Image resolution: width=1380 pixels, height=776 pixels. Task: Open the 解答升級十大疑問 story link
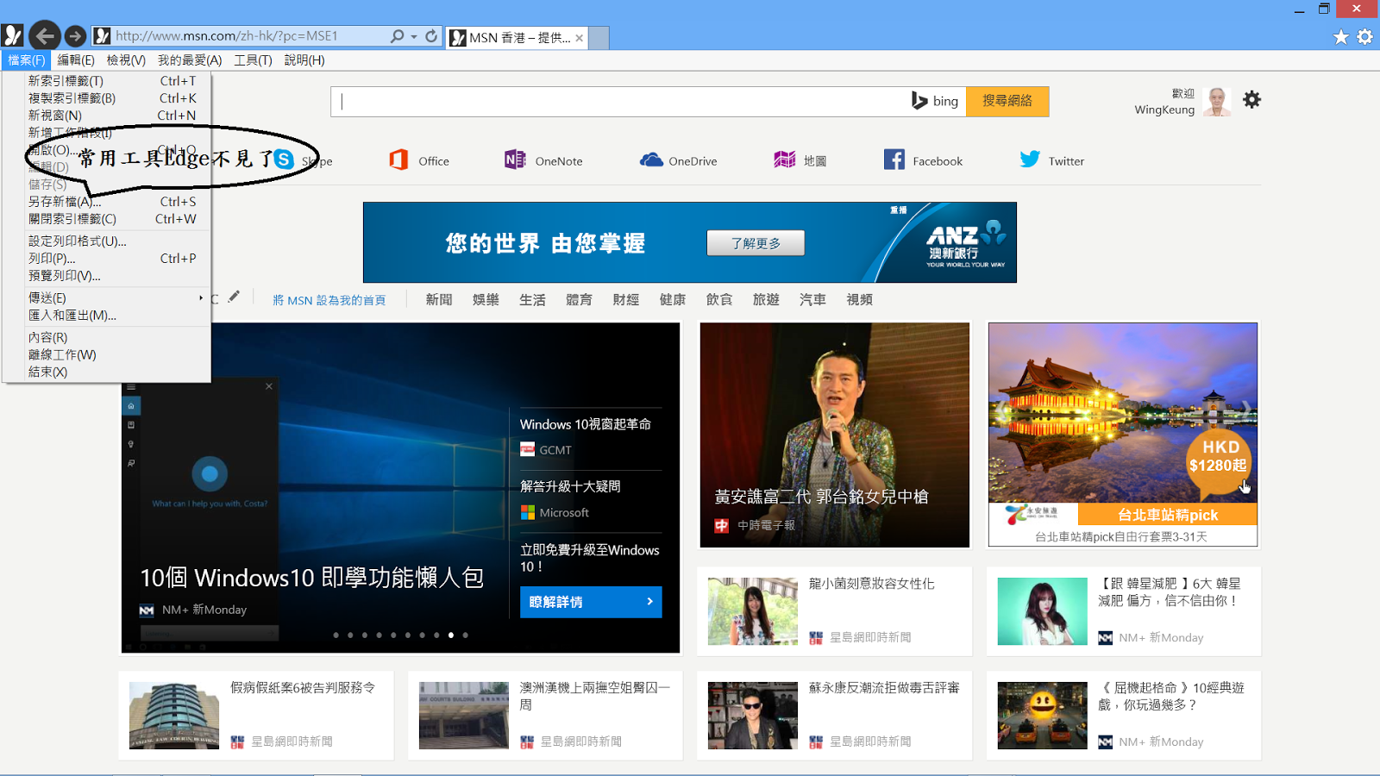tap(570, 486)
